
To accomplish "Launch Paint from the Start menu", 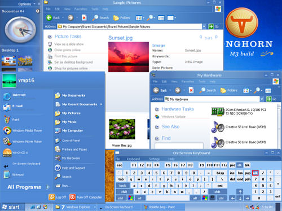I will (11, 119).
